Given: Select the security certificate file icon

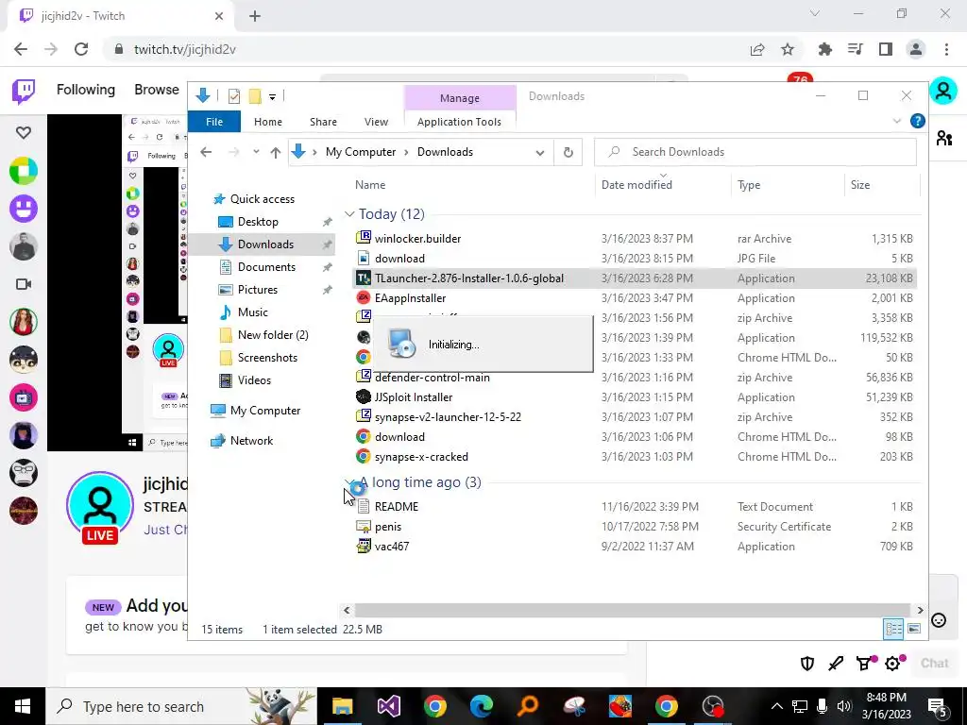Looking at the screenshot, I should [x=364, y=526].
